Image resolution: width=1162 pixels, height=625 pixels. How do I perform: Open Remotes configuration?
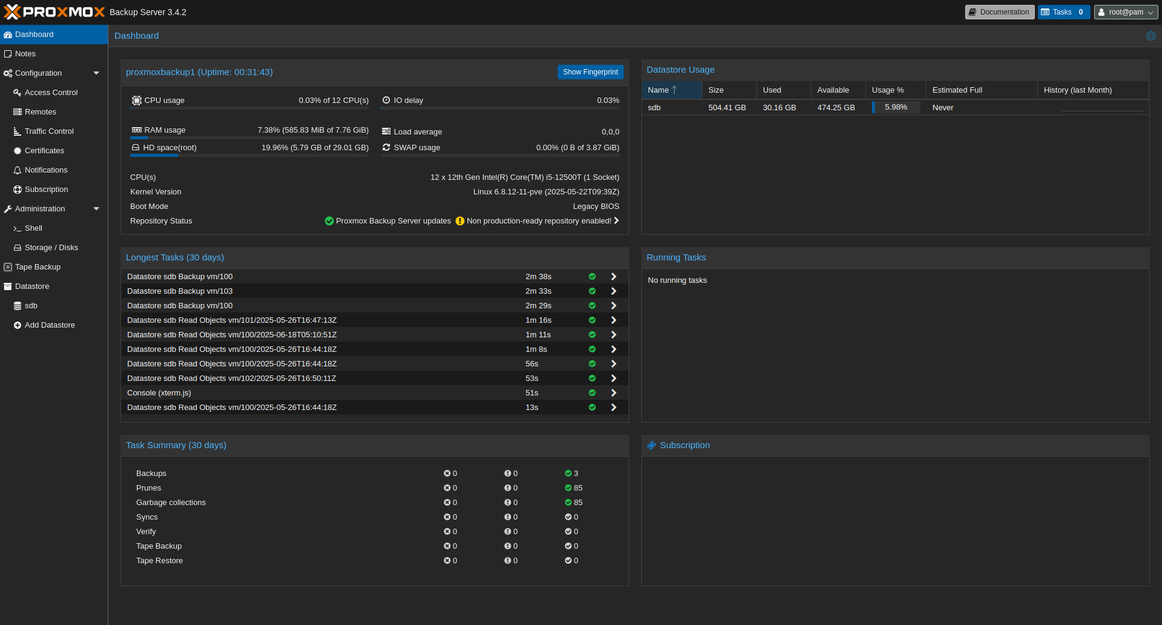(x=54, y=112)
